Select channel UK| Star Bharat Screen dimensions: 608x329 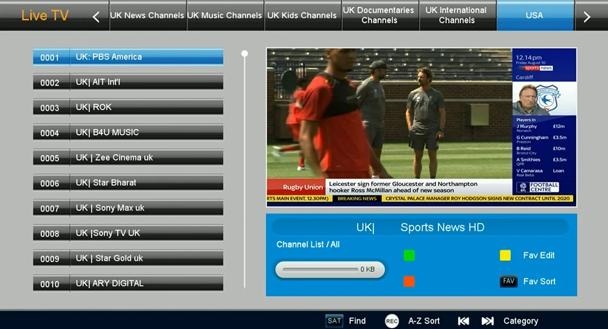pyautogui.click(x=128, y=183)
